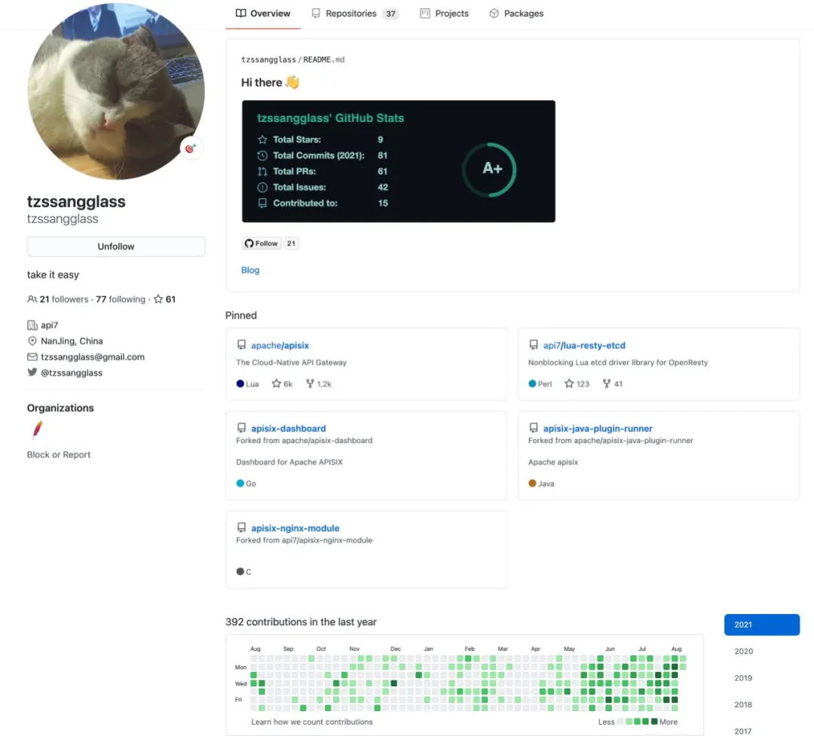Open Learn how we count contributions
This screenshot has height=736, width=814.
click(312, 722)
